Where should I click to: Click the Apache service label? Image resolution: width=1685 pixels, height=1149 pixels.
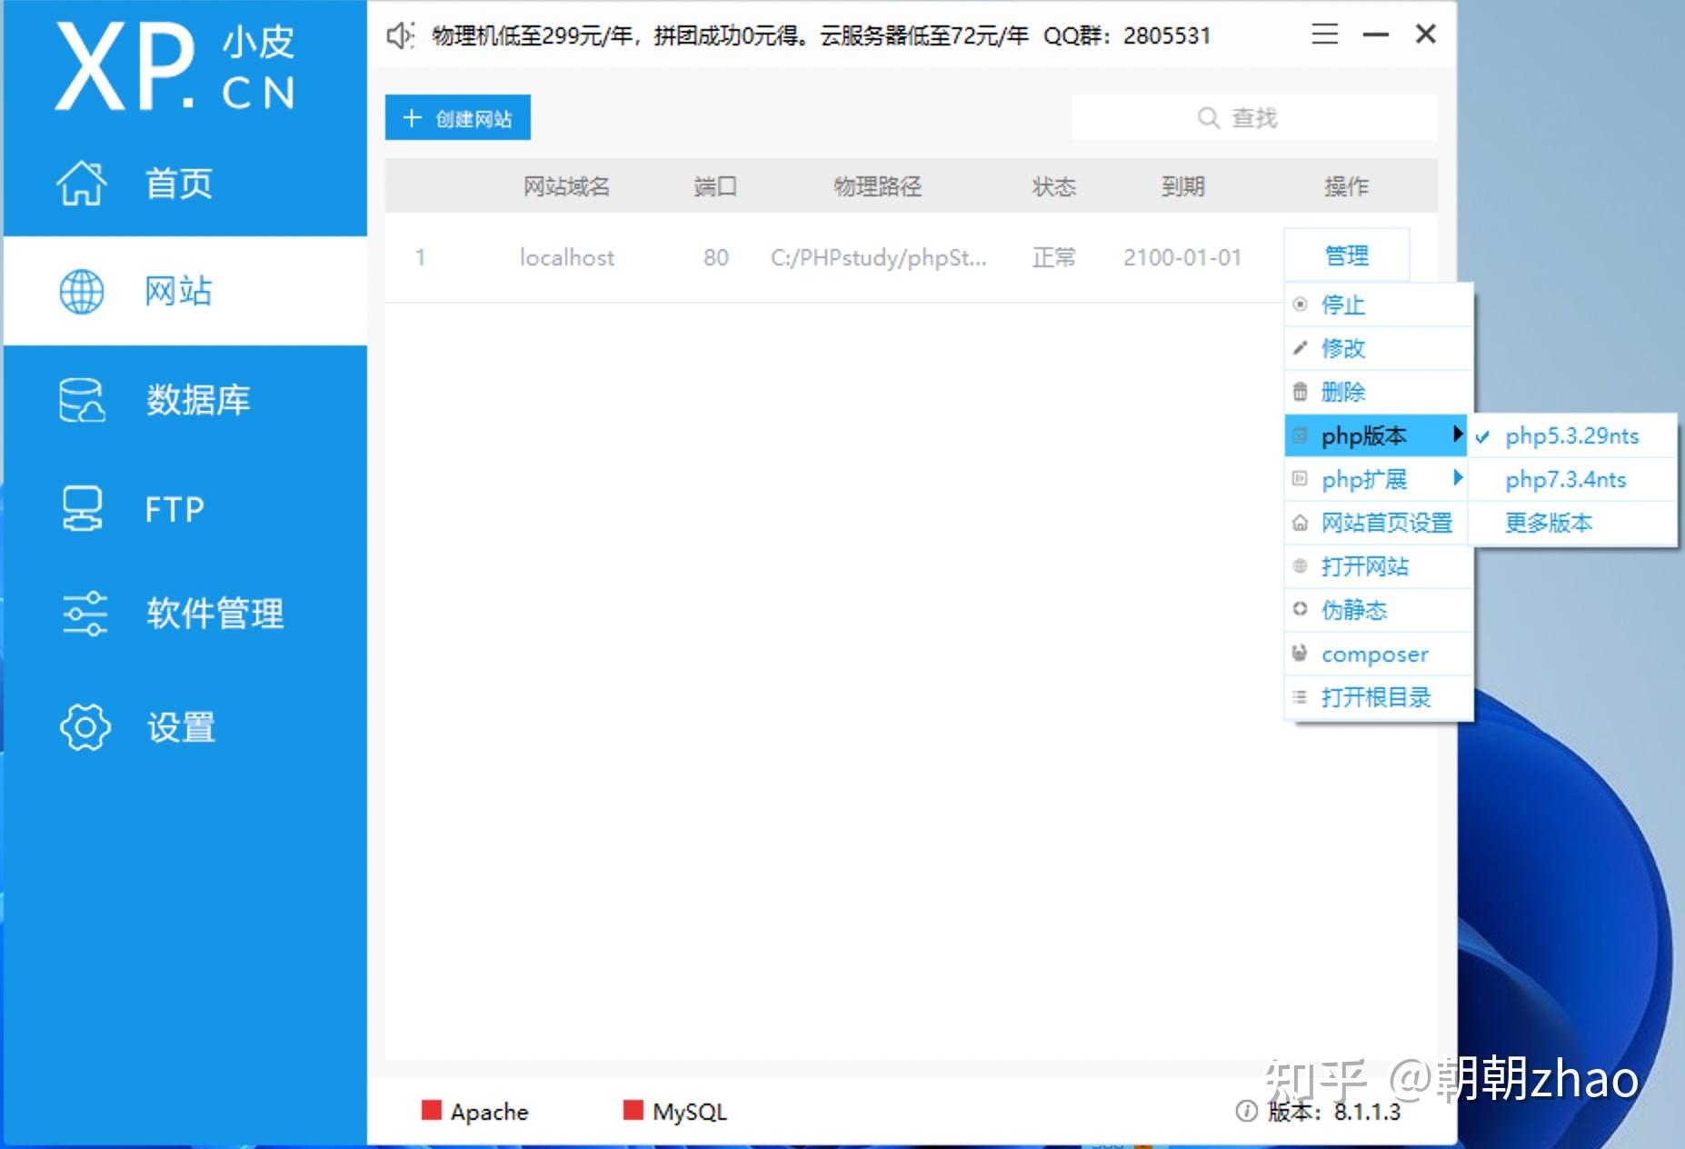click(x=489, y=1112)
